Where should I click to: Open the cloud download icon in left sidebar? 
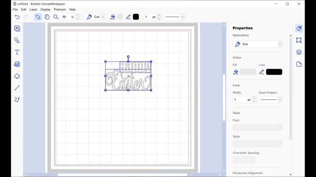(17, 76)
